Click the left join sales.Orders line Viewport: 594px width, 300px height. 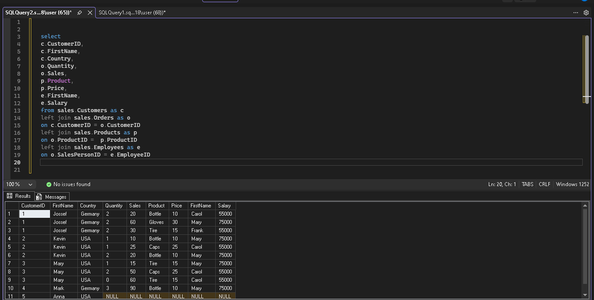(x=85, y=118)
